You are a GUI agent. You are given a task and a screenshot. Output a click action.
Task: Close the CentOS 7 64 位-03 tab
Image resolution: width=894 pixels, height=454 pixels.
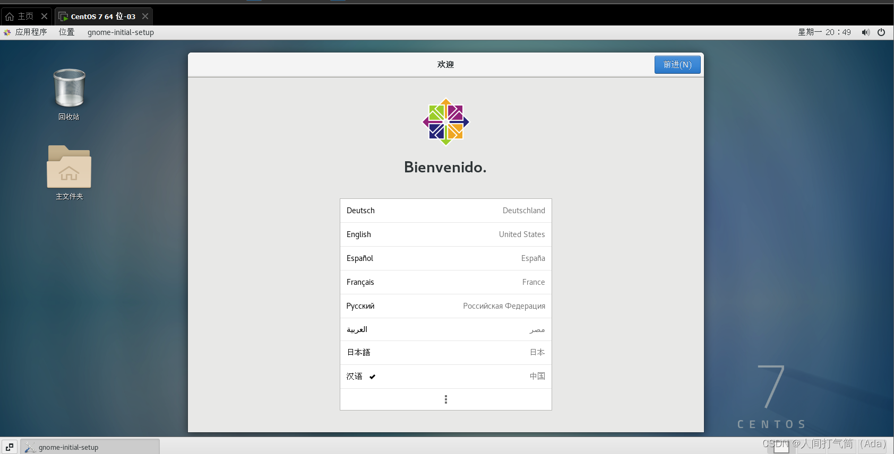click(145, 16)
